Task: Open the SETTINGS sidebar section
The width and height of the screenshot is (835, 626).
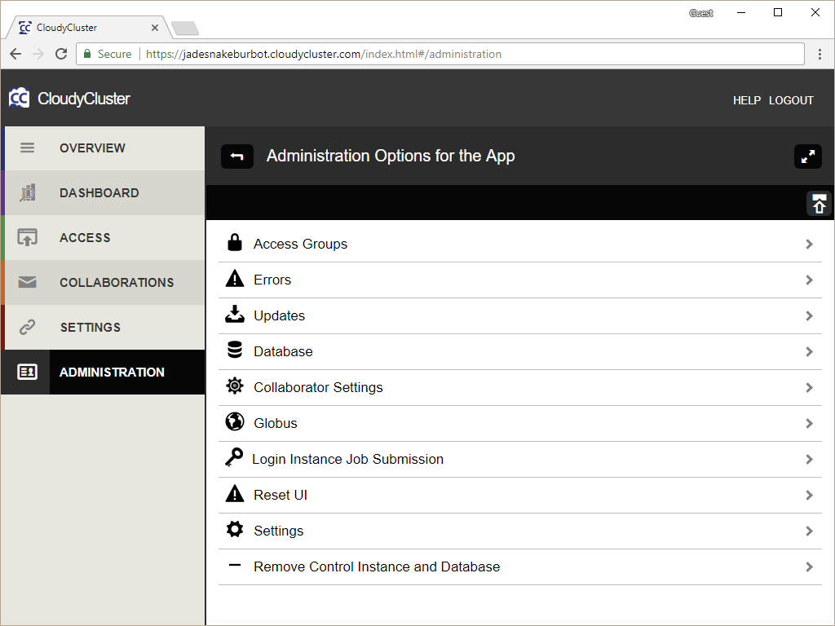Action: pyautogui.click(x=104, y=327)
